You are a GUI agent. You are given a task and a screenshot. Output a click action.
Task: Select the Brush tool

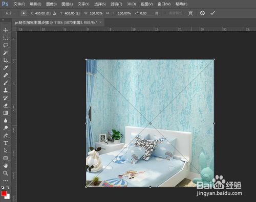click(6, 83)
